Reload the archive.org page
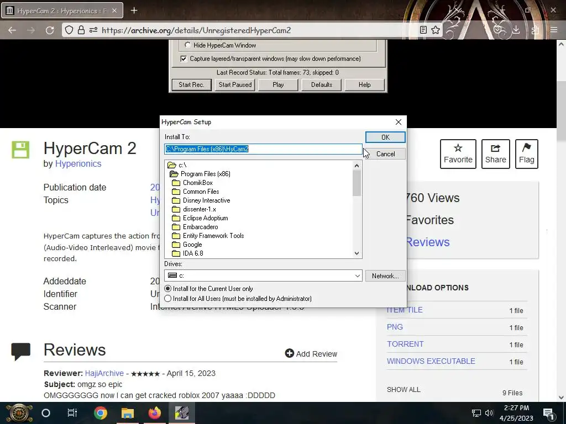 50,30
